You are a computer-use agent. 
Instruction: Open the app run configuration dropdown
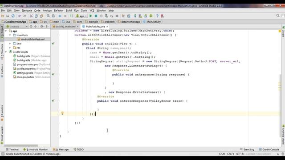coord(81,16)
